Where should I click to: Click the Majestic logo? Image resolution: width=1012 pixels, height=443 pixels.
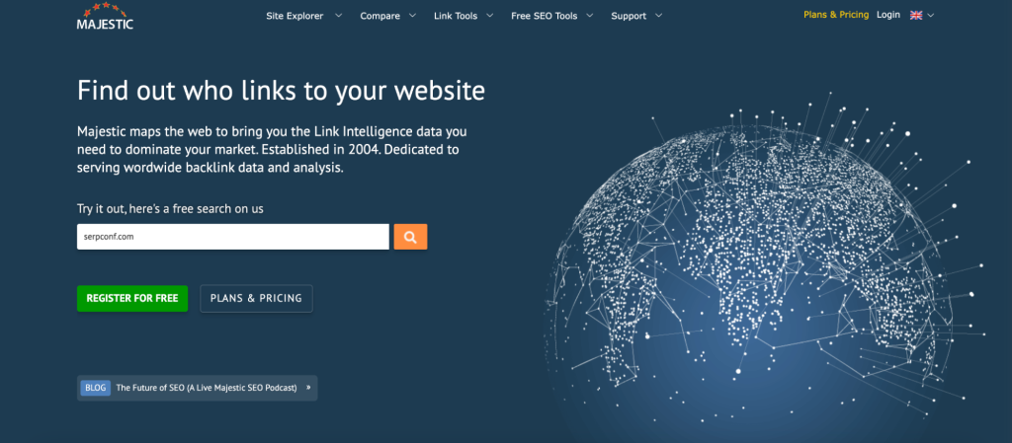click(x=104, y=19)
